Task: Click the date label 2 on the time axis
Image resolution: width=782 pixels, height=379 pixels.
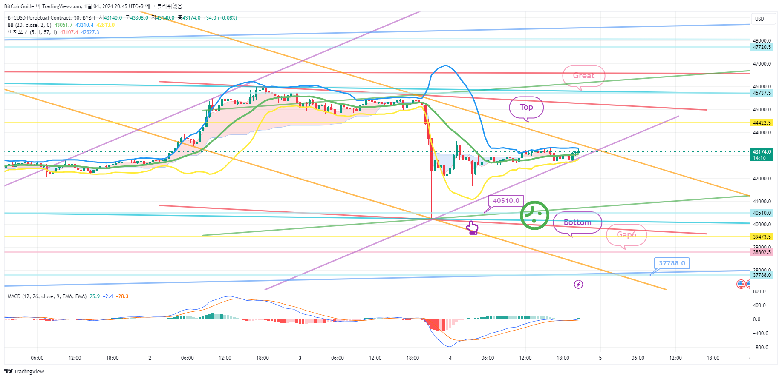Action: point(150,358)
